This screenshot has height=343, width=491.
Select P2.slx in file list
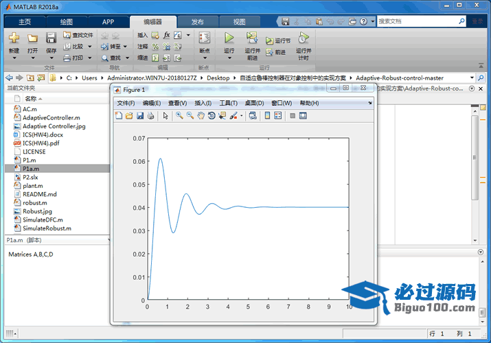coord(30,177)
